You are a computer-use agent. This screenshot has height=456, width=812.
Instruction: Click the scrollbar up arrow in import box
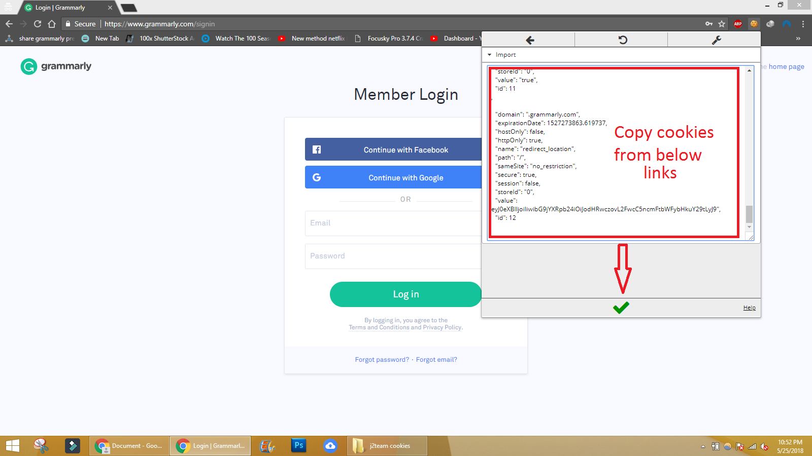749,70
